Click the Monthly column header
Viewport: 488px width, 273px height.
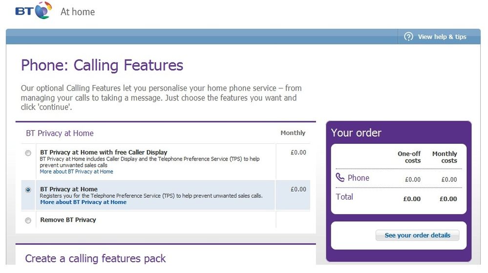click(293, 133)
